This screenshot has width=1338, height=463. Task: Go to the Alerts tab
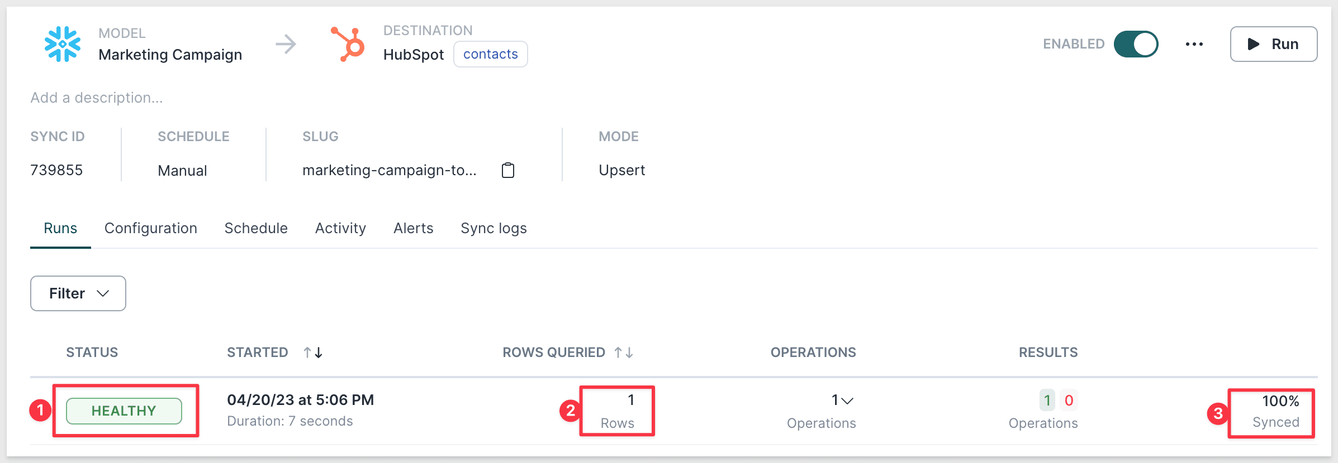(413, 228)
